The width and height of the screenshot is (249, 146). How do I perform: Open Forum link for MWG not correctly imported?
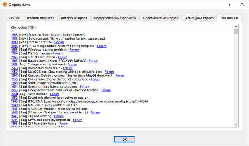[77, 120]
